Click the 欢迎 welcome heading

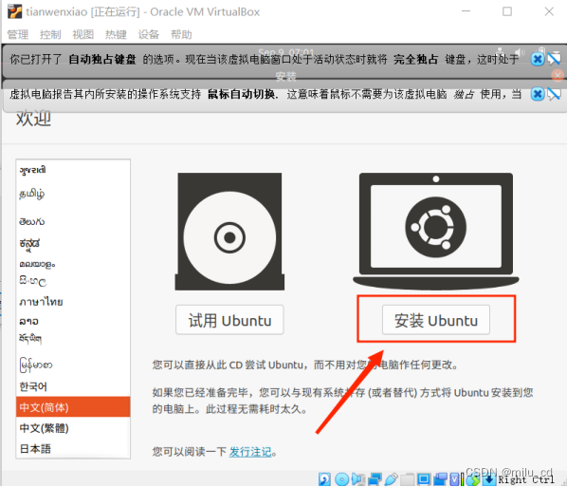pos(33,119)
